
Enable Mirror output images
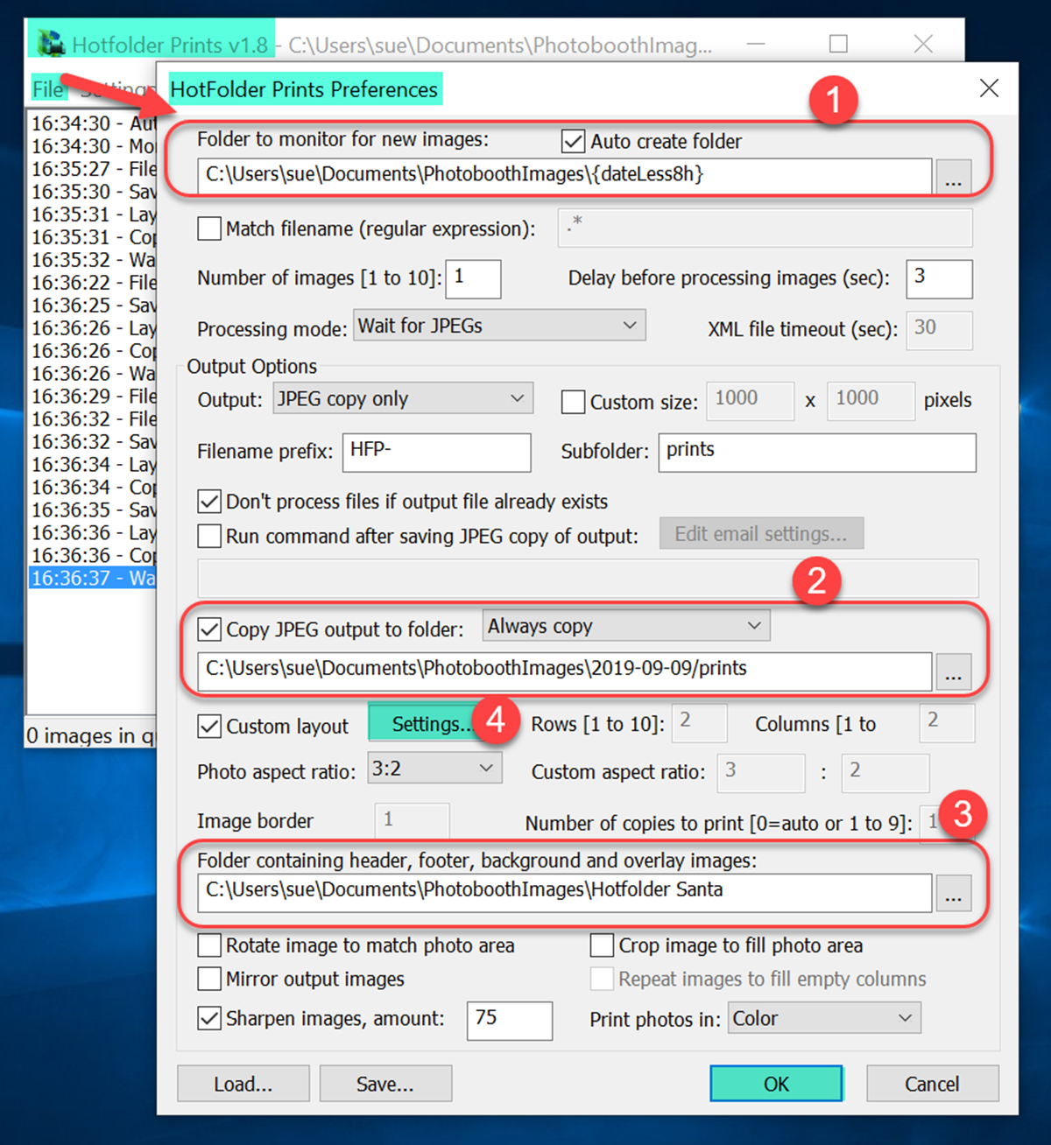[x=209, y=979]
